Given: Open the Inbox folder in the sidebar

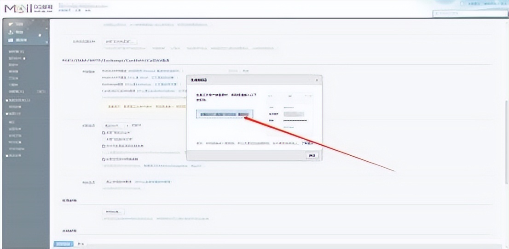Looking at the screenshot, I should (14, 52).
